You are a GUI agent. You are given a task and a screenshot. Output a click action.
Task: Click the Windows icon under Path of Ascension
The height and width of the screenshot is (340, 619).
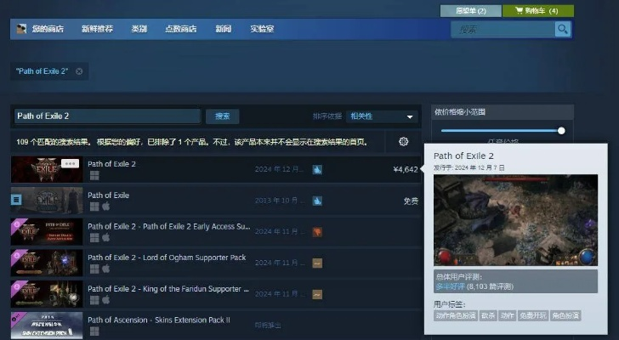94,331
